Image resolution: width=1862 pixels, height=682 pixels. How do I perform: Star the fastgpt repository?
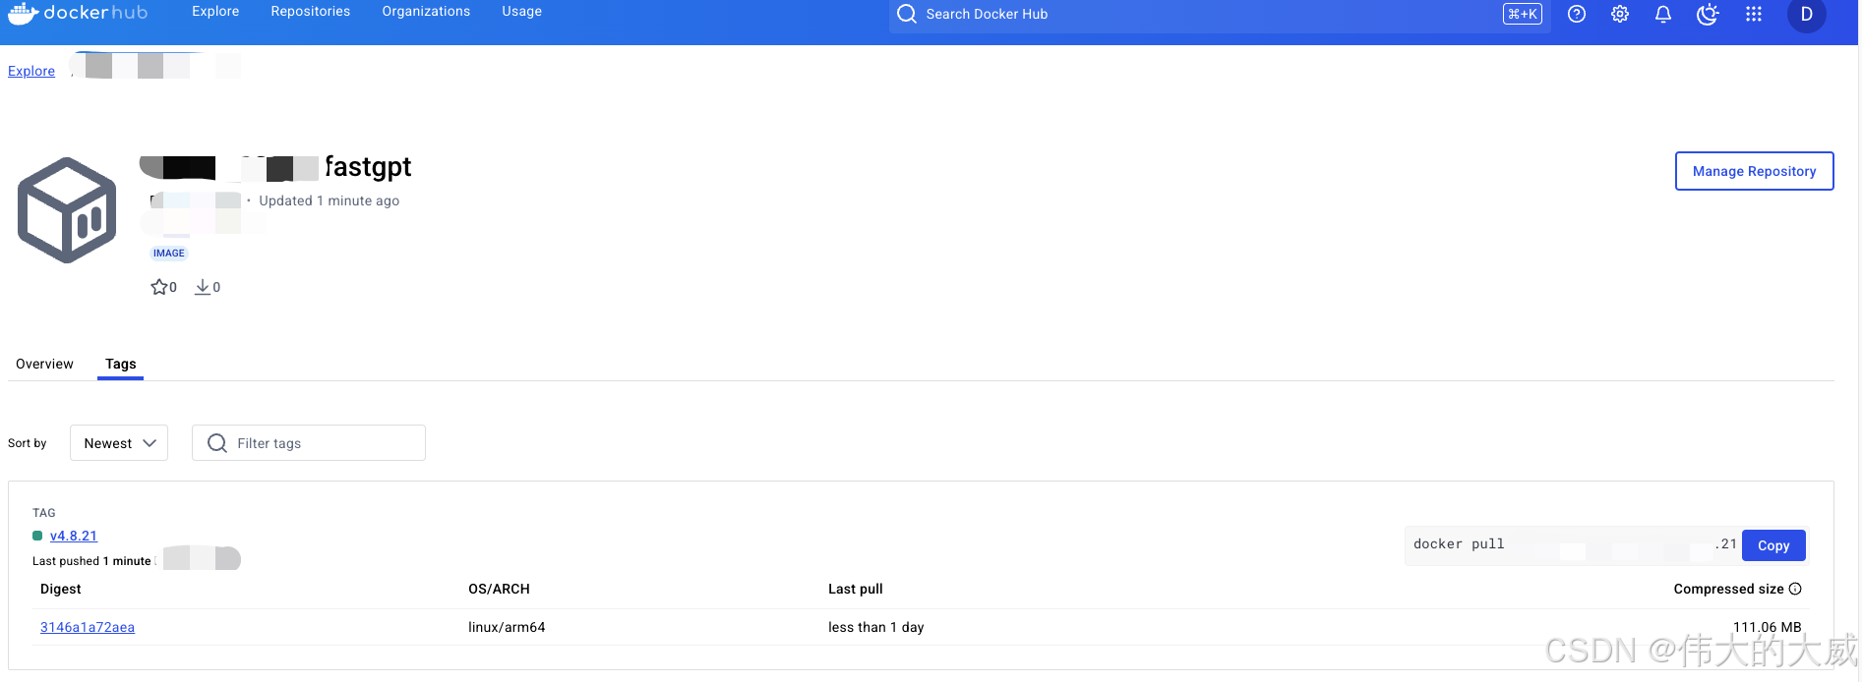pyautogui.click(x=159, y=287)
